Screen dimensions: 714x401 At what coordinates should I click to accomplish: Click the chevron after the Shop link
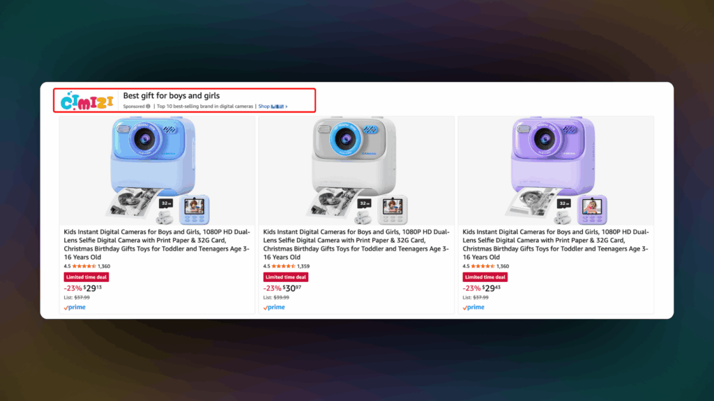[287, 107]
